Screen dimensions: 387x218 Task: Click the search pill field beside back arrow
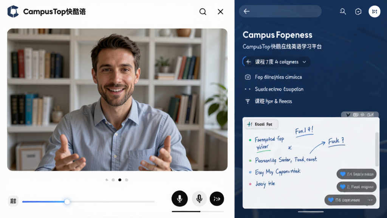(x=280, y=11)
